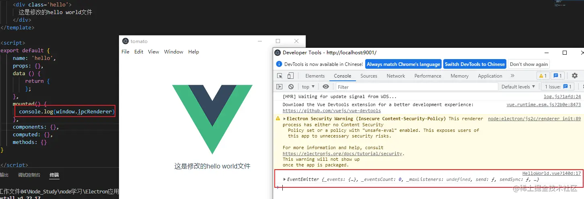Select the inspect element picker icon
Image resolution: width=584 pixels, height=199 pixels.
[280, 76]
